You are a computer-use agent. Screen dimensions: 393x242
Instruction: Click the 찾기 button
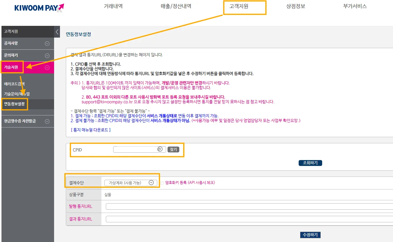click(173, 149)
